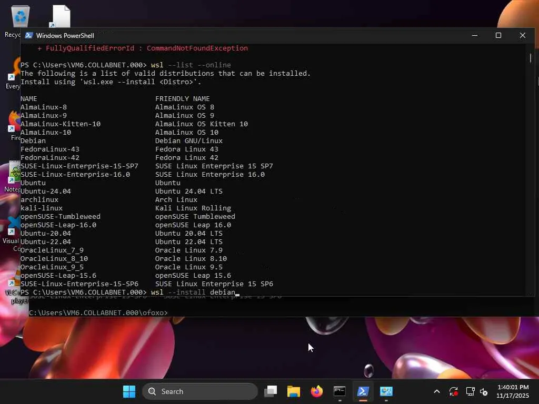The width and height of the screenshot is (539, 404).
Task: Click 'SUSE-Linux-Enterprise-15-SP6' entry
Action: click(x=79, y=284)
